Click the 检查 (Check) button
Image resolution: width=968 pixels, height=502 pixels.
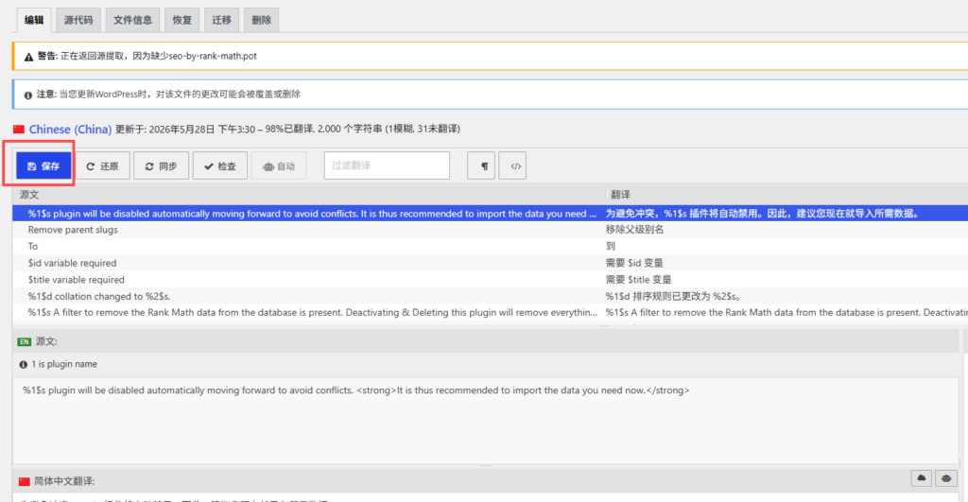(219, 165)
